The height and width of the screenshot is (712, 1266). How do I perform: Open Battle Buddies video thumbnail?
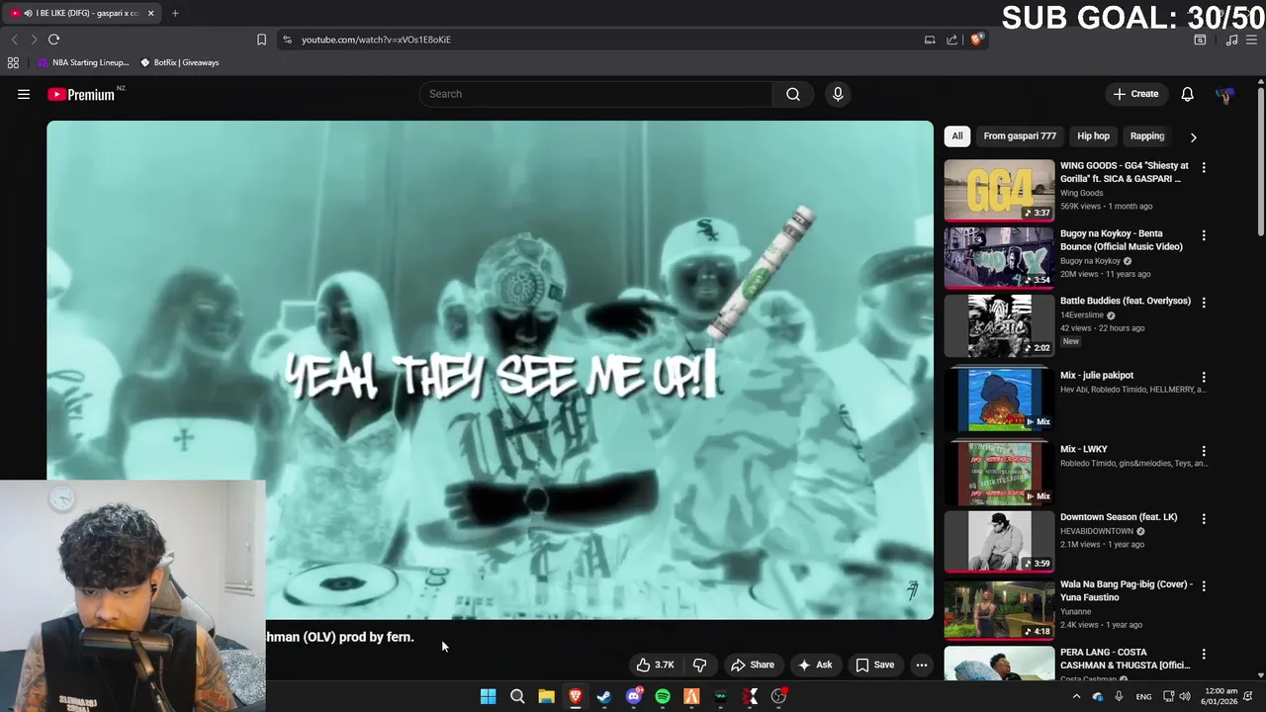[999, 325]
